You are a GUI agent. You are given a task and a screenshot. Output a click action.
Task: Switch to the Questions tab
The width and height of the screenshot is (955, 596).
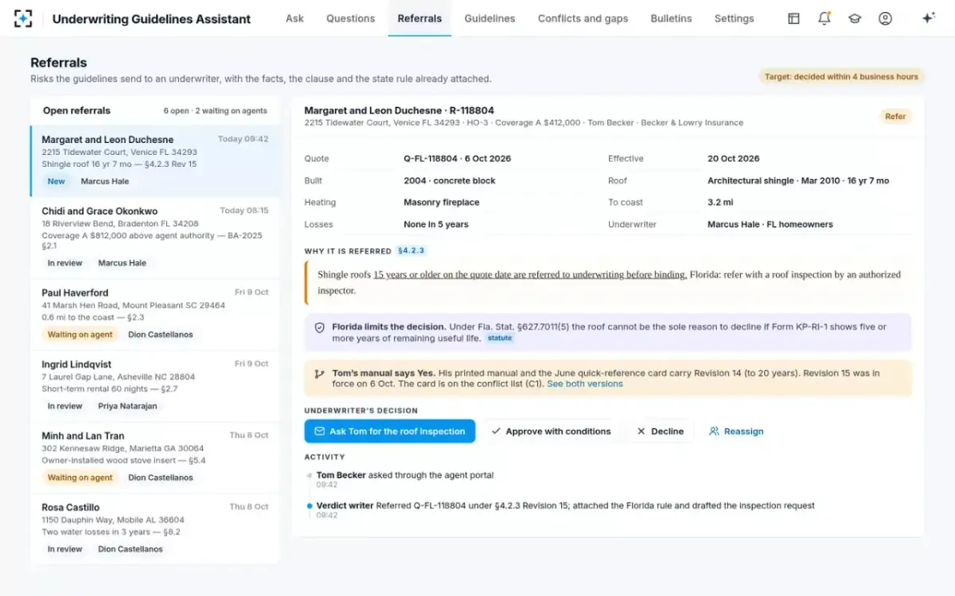(x=350, y=18)
